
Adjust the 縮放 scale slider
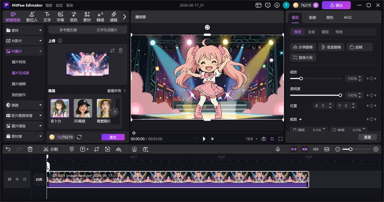coord(316,79)
